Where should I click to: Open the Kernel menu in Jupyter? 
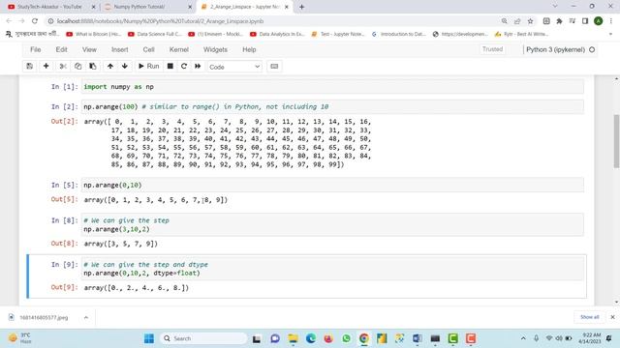178,49
